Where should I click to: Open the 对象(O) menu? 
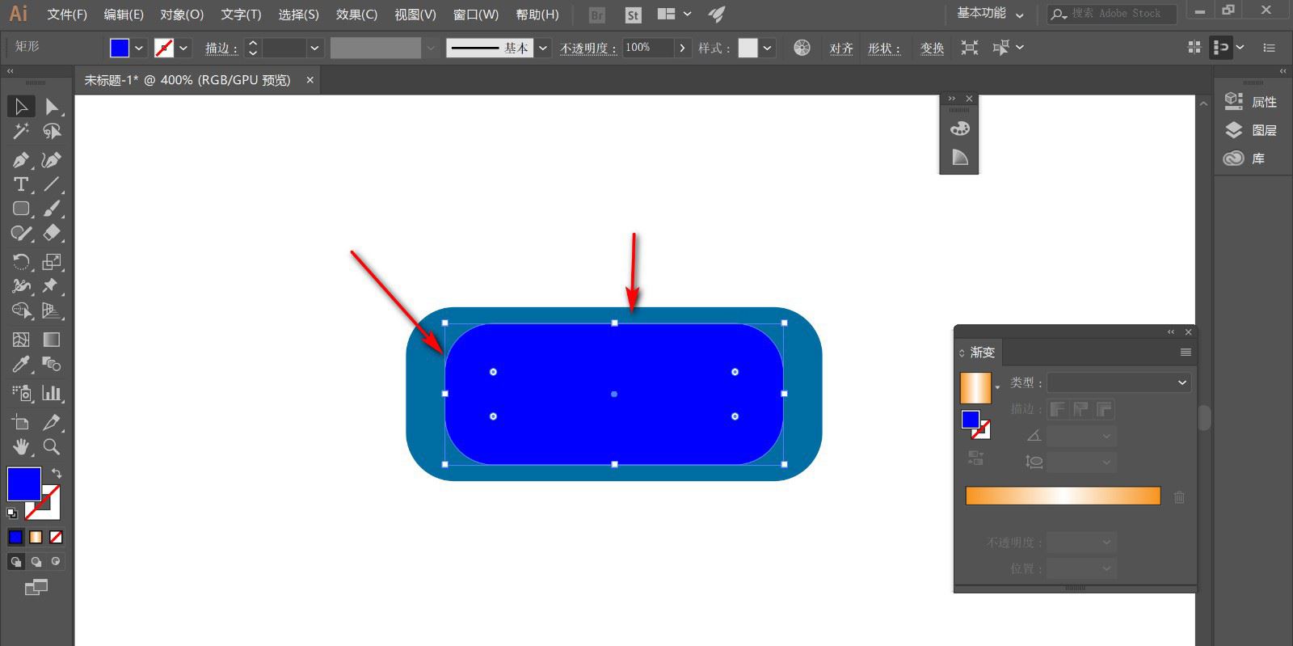(x=182, y=15)
